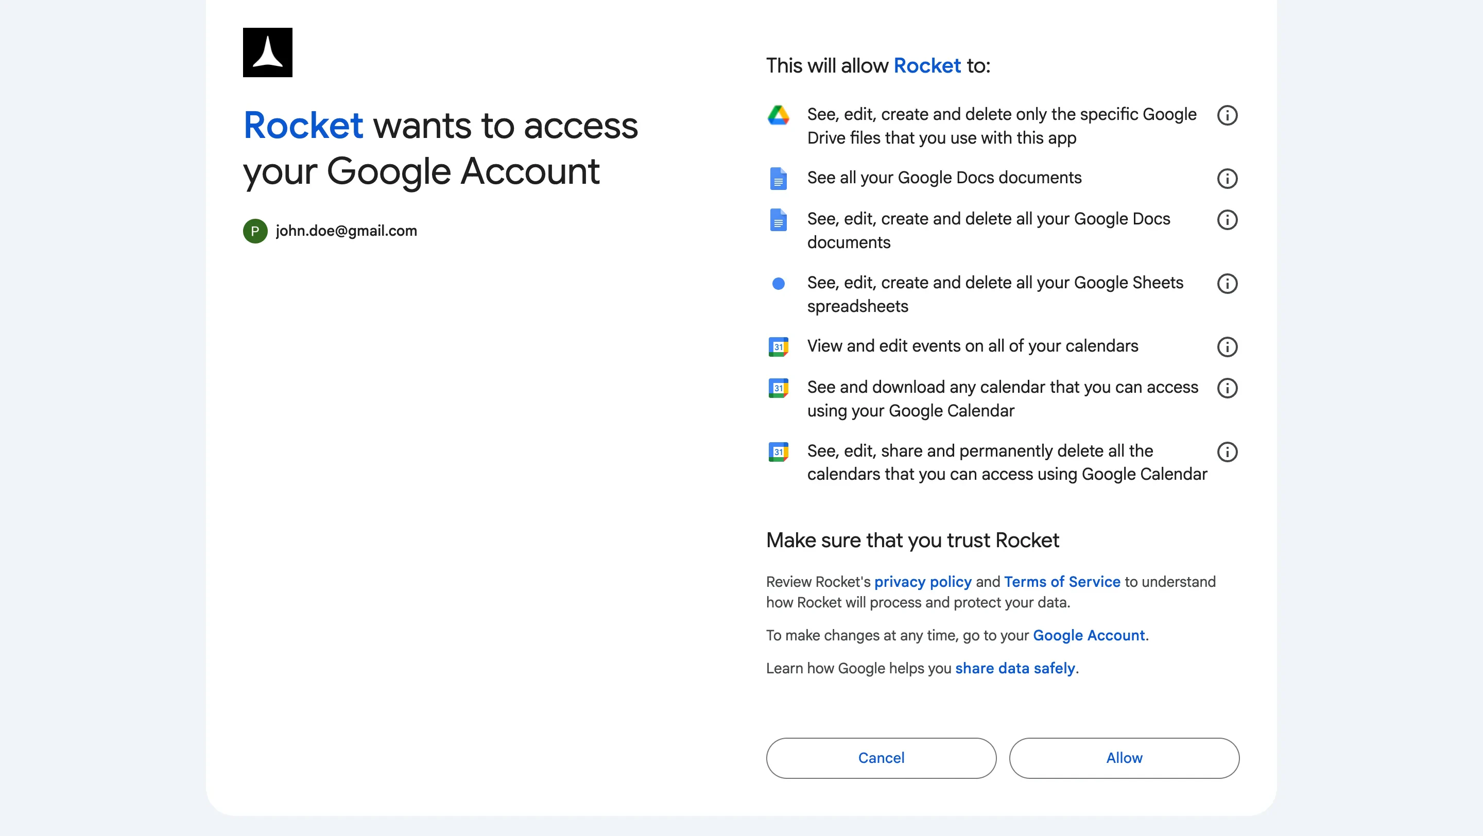Image resolution: width=1483 pixels, height=836 pixels.
Task: Open Rocket's privacy policy link
Action: pyautogui.click(x=923, y=582)
